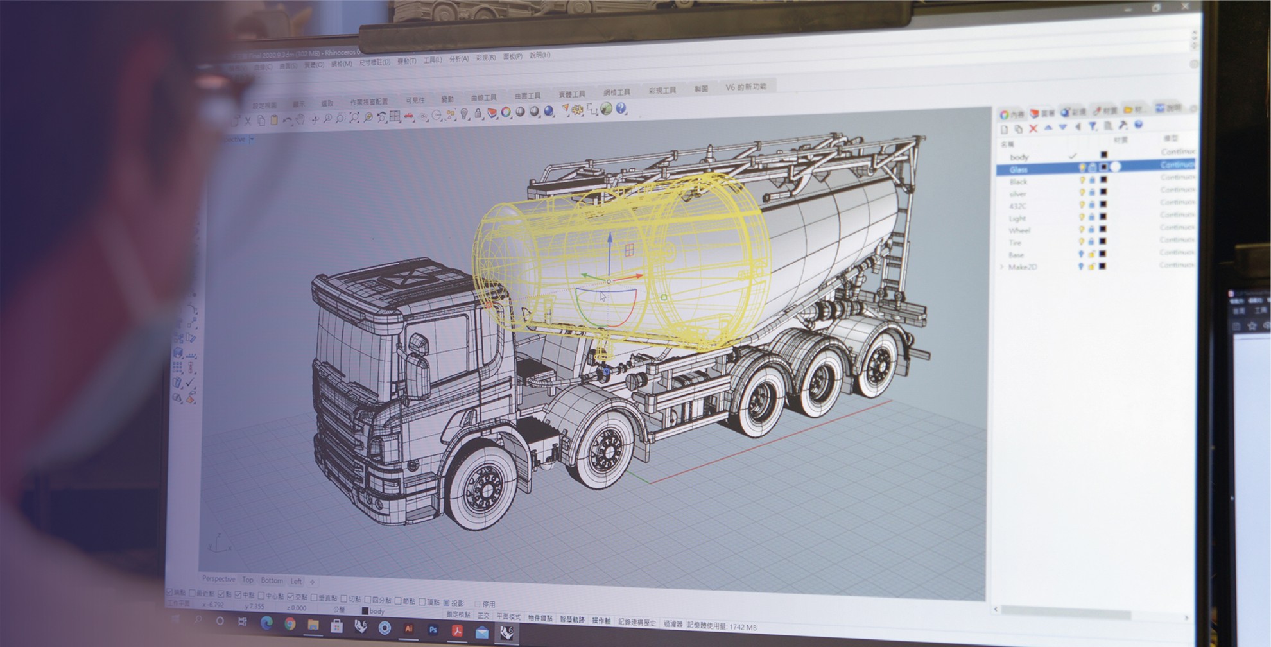The image size is (1271, 647).
Task: Switch to the Top viewport tab
Action: (x=248, y=580)
